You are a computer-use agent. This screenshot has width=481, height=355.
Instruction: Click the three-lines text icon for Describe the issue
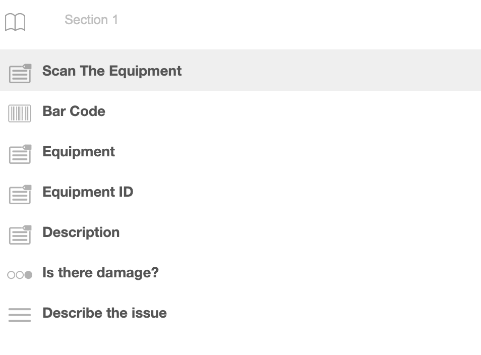pos(20,315)
